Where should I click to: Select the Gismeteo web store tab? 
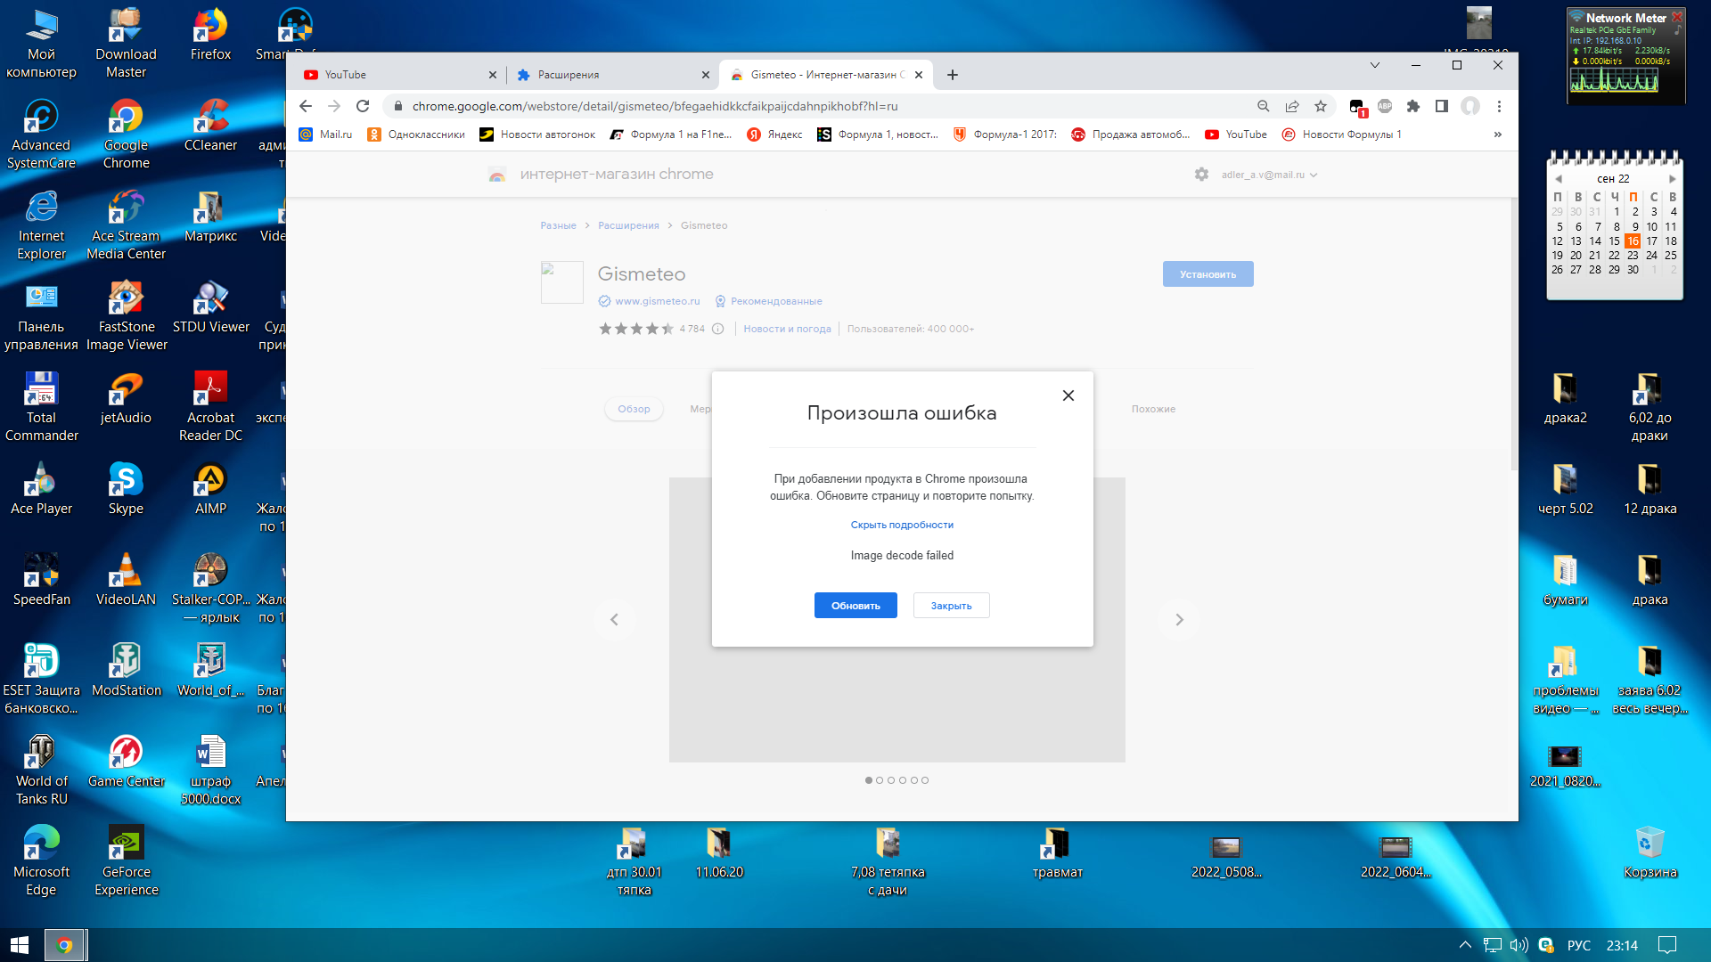(826, 75)
